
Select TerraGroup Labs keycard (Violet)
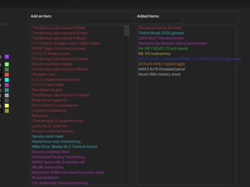coord(60,59)
